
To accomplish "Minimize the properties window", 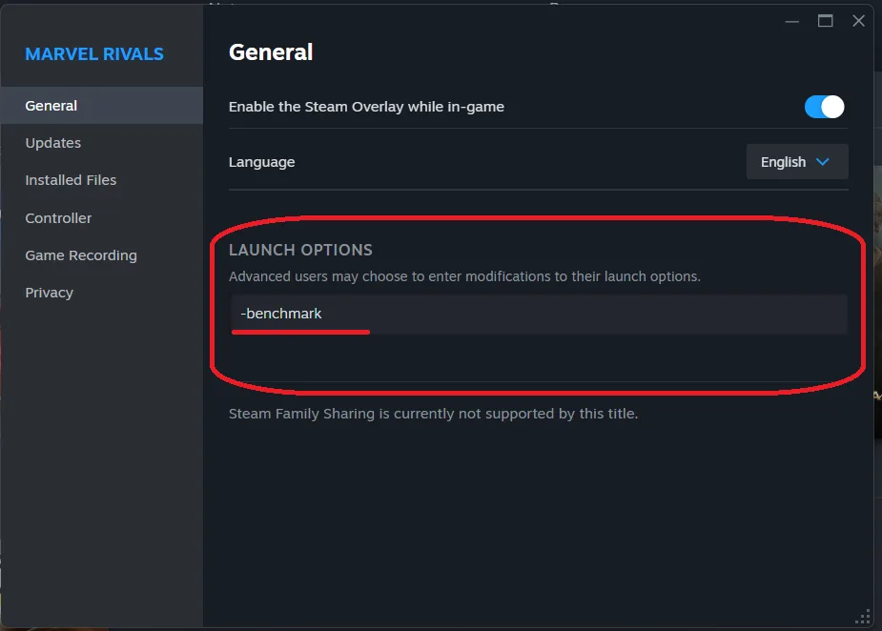I will coord(792,21).
